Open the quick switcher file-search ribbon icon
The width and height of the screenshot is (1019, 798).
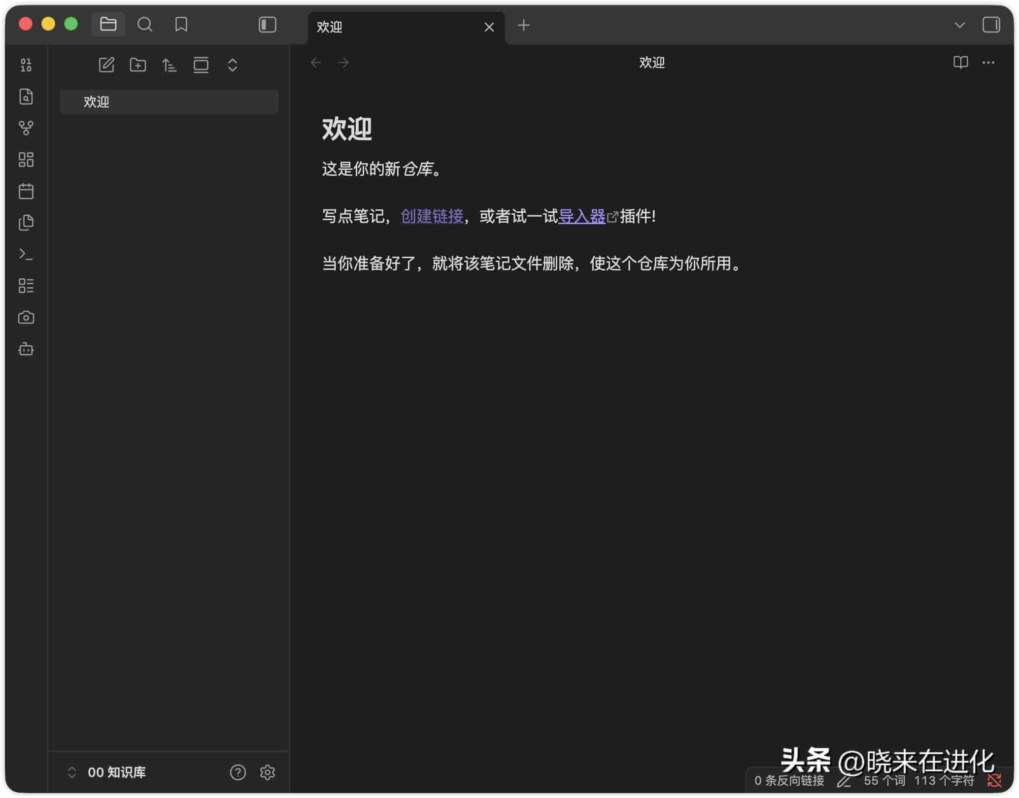point(26,97)
